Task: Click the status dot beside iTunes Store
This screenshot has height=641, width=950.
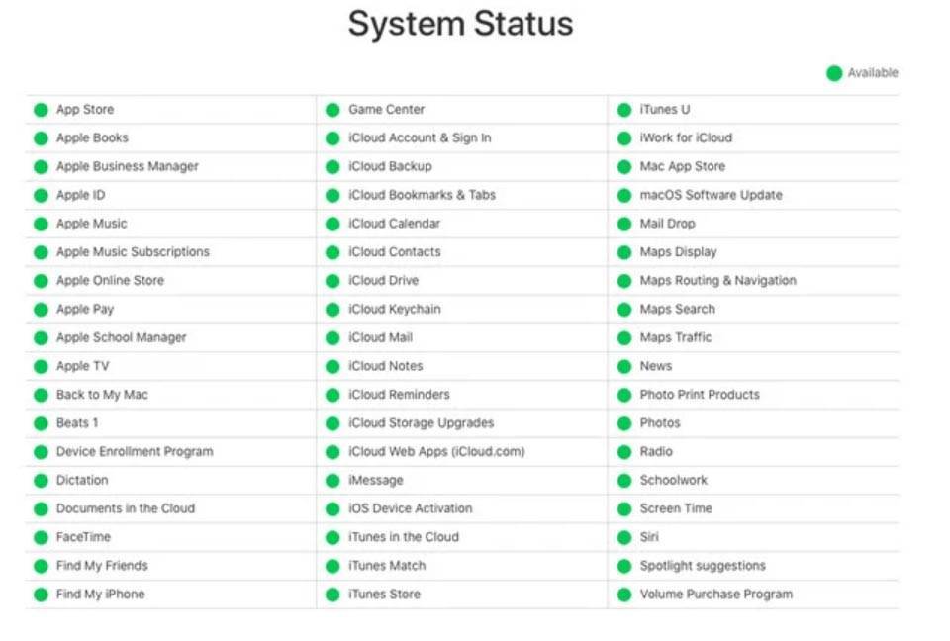Action: coord(332,595)
